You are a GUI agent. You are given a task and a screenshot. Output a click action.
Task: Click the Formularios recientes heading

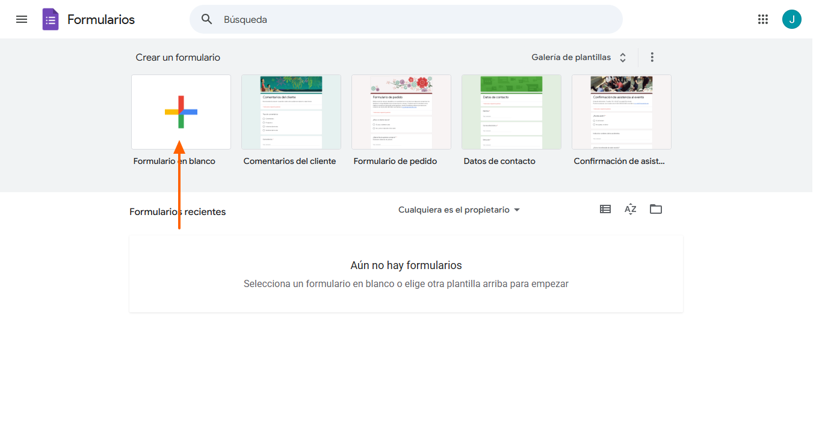(178, 211)
